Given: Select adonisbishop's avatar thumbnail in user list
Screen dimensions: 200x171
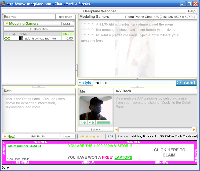Looking at the screenshot, I should (x=21, y=38).
